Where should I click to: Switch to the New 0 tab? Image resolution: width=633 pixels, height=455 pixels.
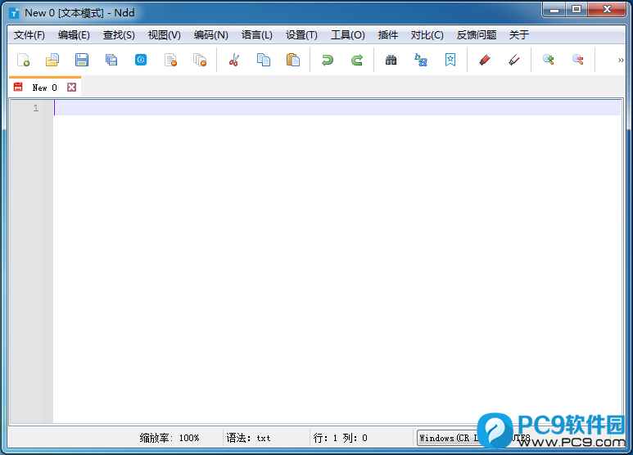(44, 88)
